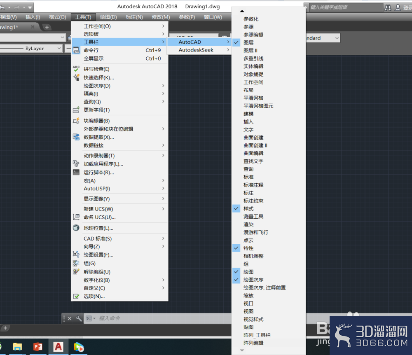This screenshot has height=355, width=412.
Task: Enable the 对象捕捉 toolbar
Action: click(x=269, y=74)
